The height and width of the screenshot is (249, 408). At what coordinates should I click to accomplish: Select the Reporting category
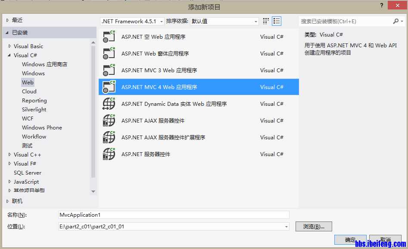point(34,101)
